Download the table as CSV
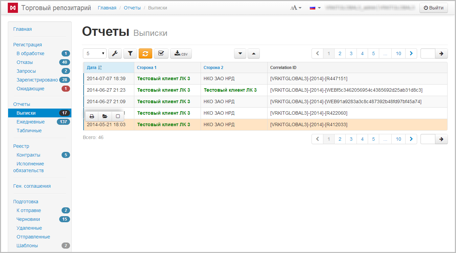The image size is (456, 253). coord(181,53)
